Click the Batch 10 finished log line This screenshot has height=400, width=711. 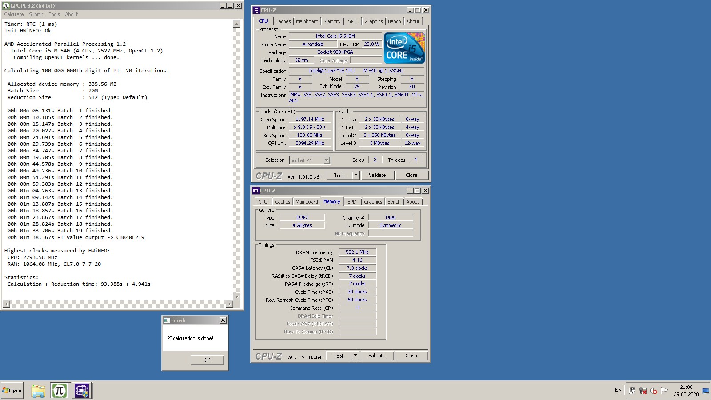(x=60, y=171)
